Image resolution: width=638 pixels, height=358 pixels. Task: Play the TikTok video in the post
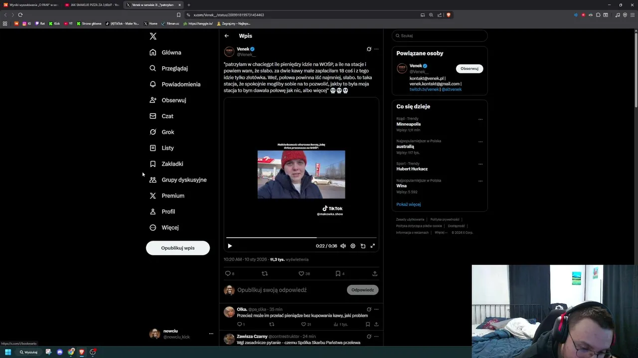[x=230, y=246]
